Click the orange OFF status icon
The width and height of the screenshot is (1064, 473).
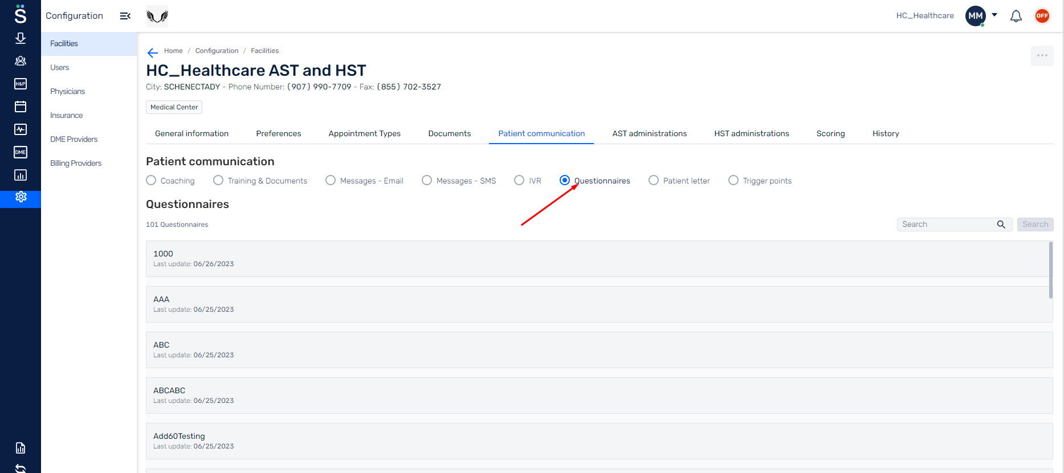(1042, 16)
